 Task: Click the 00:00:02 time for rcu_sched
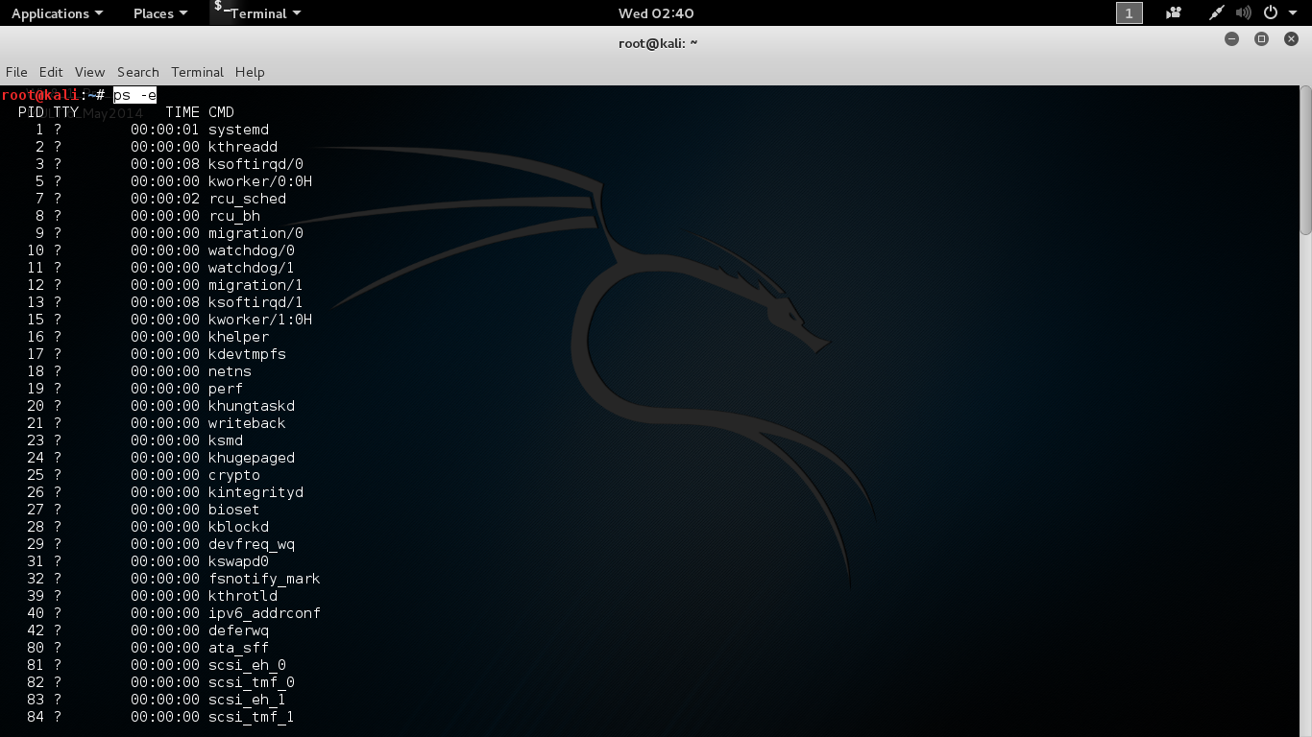click(x=165, y=199)
